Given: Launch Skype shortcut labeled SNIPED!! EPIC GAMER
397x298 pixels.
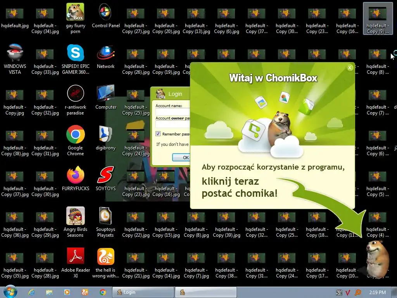Looking at the screenshot, I should [76, 59].
